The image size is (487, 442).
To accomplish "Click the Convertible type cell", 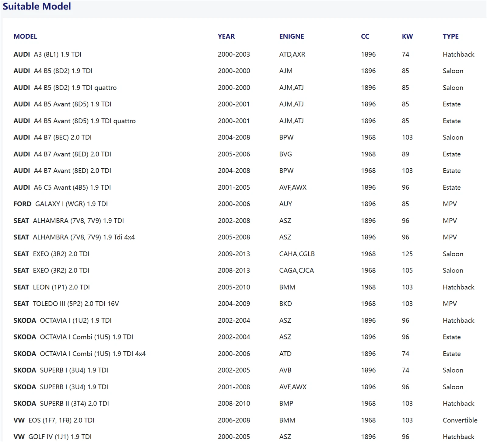I will pos(460,420).
